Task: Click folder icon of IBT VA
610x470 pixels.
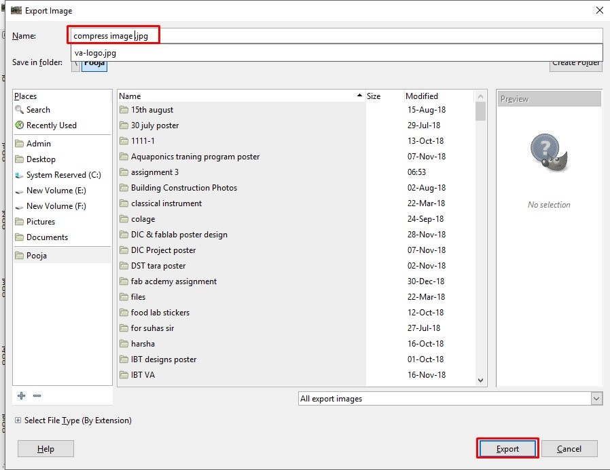Action: pos(124,375)
